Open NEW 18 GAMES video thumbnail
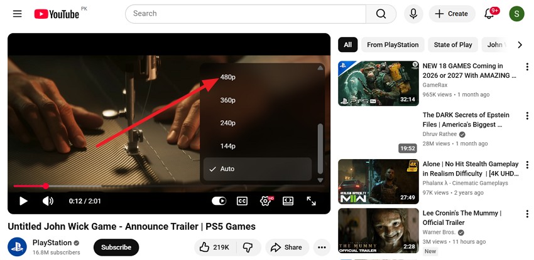534x260 pixels. tap(378, 83)
